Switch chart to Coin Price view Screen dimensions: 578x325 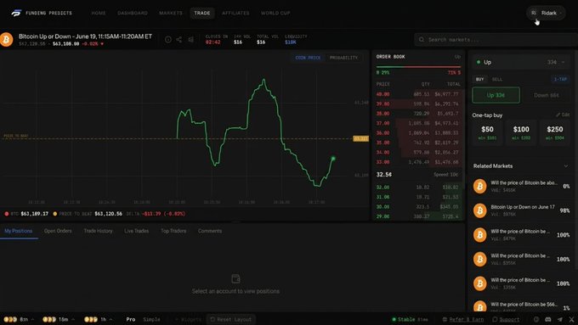tap(308, 58)
